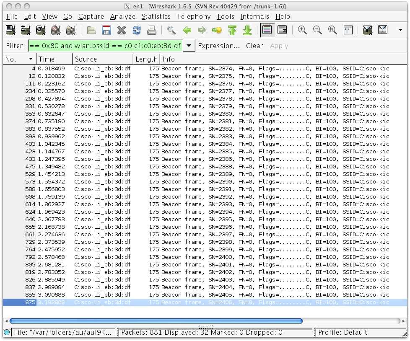Open the Go menu
This screenshot has width=410, height=341.
[x=68, y=16]
